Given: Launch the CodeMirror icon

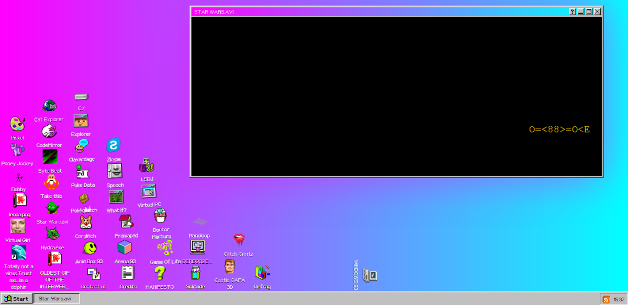Looking at the screenshot, I should pos(49,132).
